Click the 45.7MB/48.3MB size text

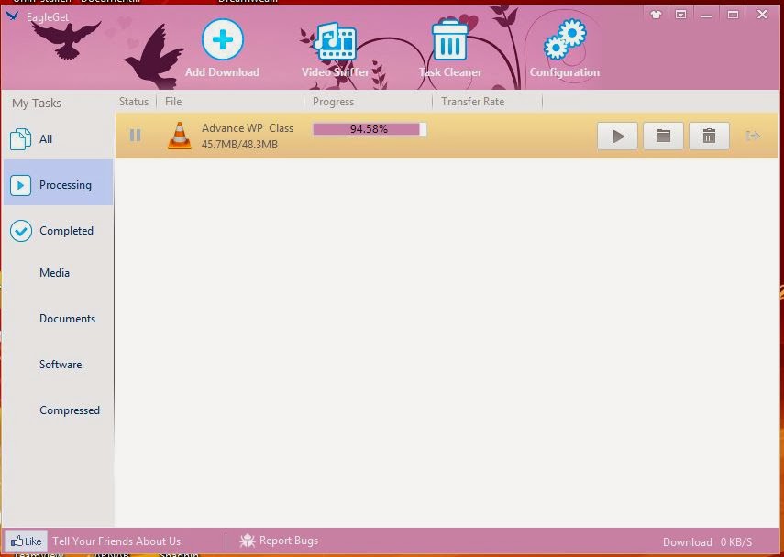(239, 145)
